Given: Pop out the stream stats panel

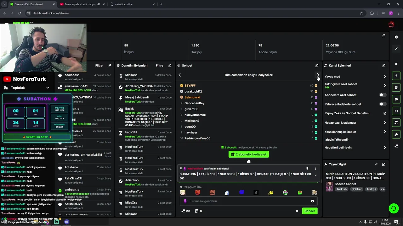Looking at the screenshot, I should pyautogui.click(x=383, y=36).
